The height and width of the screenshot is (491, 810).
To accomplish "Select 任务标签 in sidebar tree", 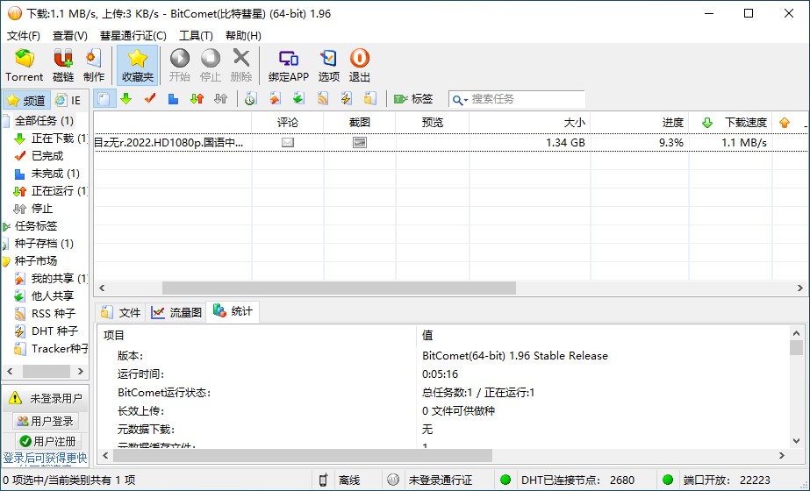I will [36, 226].
